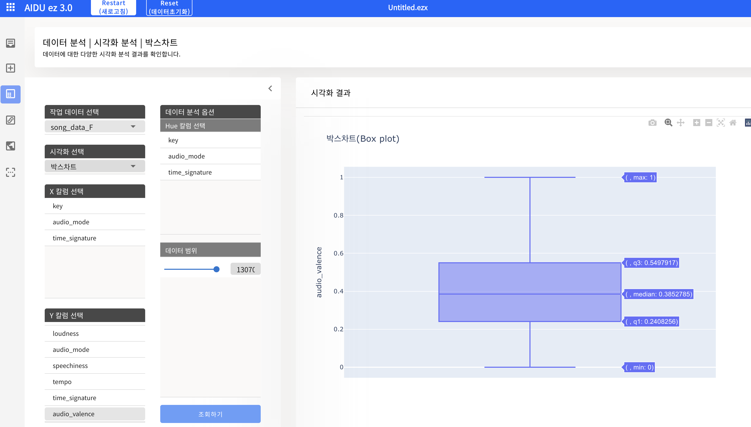Open the data analysis sidebar icon
Screen dimensions: 751x427
pos(11,94)
